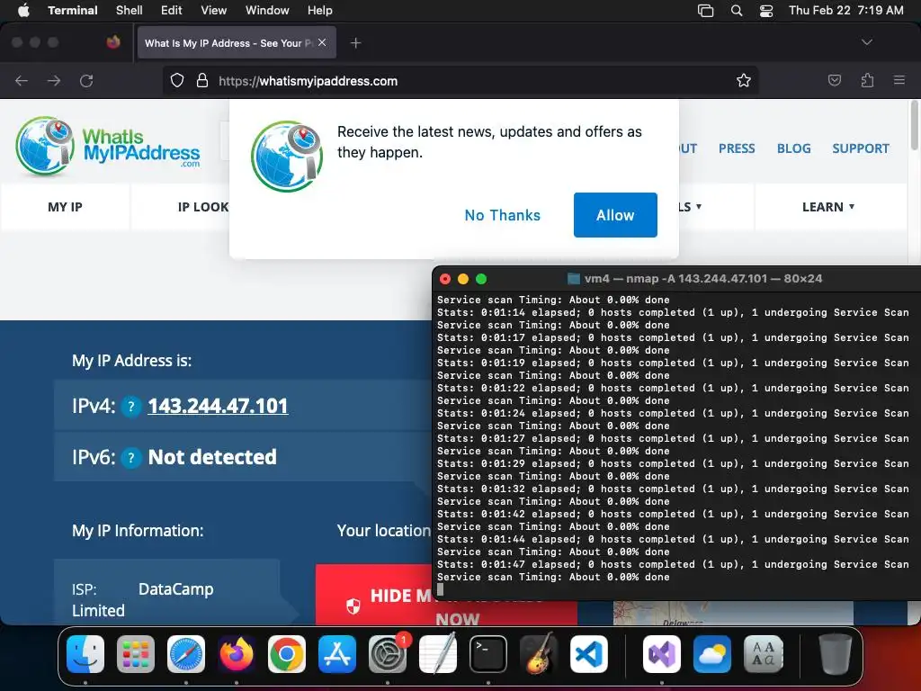
Task: Open the SUPPORT link
Action: pyautogui.click(x=861, y=148)
